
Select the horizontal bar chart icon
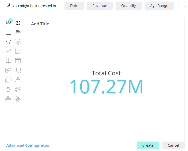[18, 32]
